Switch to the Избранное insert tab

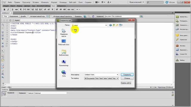(x=61, y=6)
